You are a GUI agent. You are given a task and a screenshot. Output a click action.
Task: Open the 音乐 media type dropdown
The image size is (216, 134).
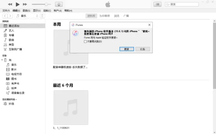(27, 16)
